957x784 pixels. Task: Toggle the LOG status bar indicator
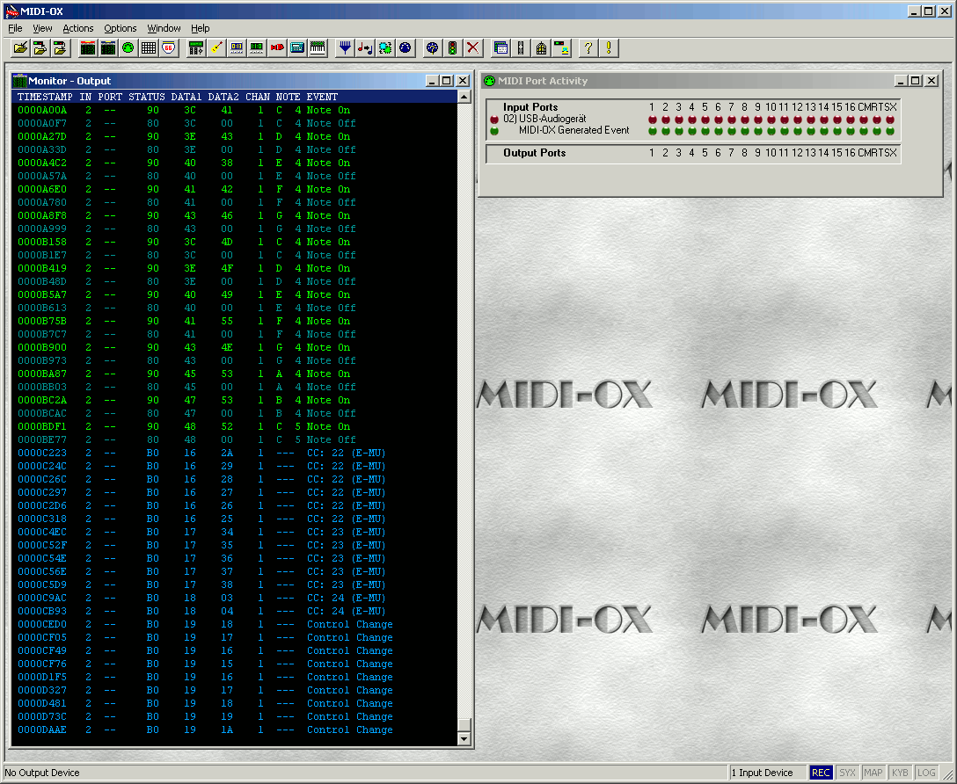pyautogui.click(x=926, y=773)
